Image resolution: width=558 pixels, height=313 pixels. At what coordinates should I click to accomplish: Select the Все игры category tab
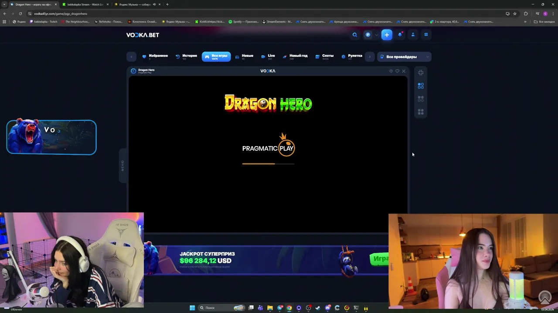point(216,57)
